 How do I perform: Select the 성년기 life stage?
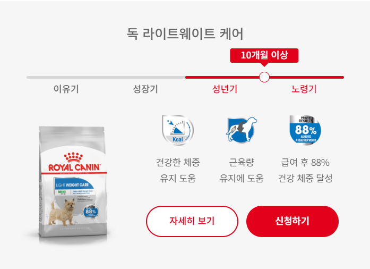225,89
